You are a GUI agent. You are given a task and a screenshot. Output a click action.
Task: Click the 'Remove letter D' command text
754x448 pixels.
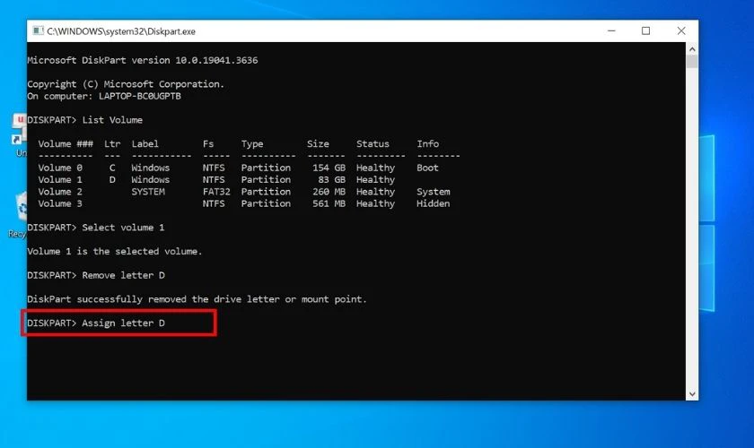[x=123, y=275]
